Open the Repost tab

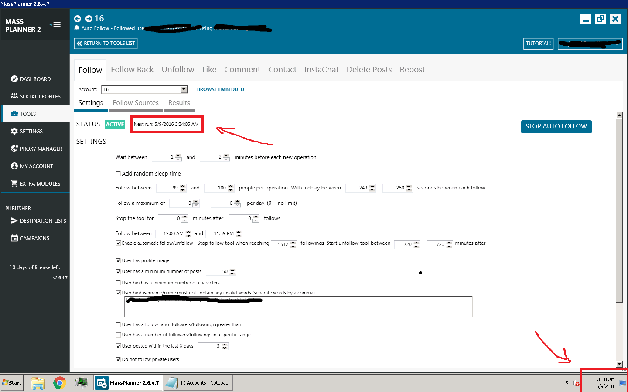pyautogui.click(x=412, y=70)
